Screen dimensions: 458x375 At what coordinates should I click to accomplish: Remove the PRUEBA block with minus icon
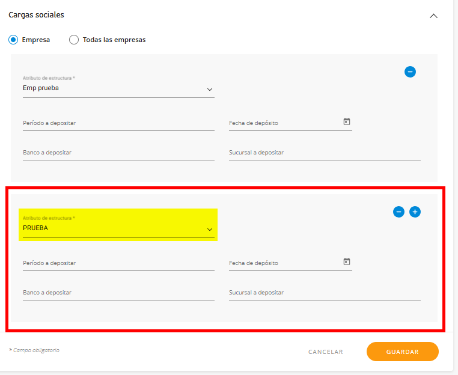click(398, 212)
